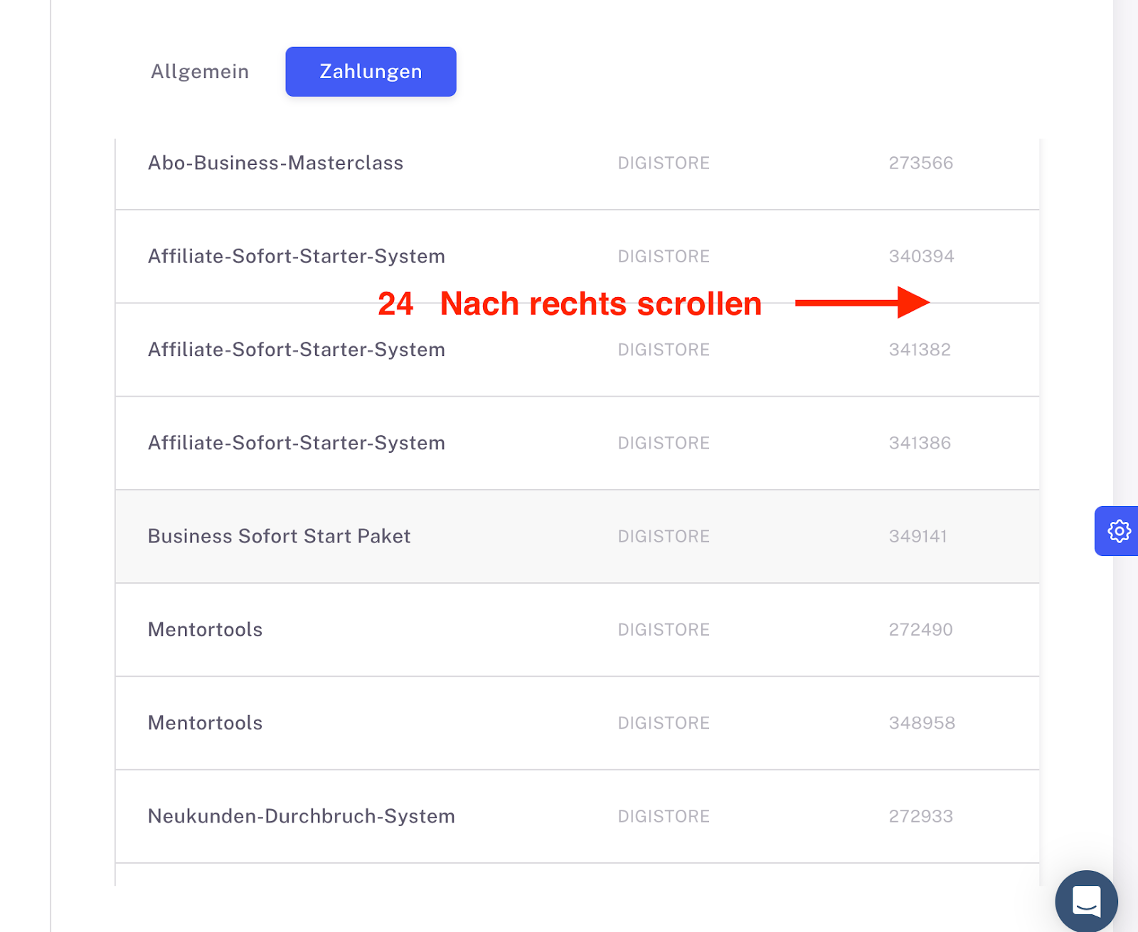This screenshot has height=932, width=1138.
Task: Click payment ID 341382
Action: point(920,350)
